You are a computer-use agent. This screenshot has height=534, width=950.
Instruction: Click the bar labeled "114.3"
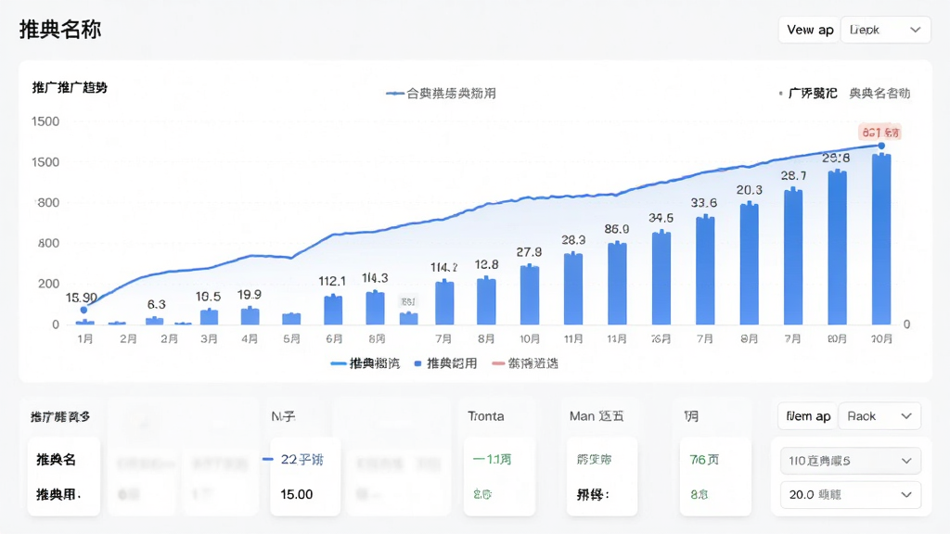pyautogui.click(x=375, y=308)
